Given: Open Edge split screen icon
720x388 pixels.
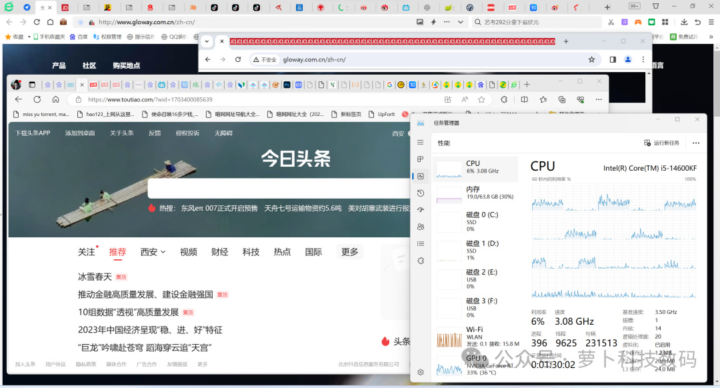Looking at the screenshot, I should (525, 99).
